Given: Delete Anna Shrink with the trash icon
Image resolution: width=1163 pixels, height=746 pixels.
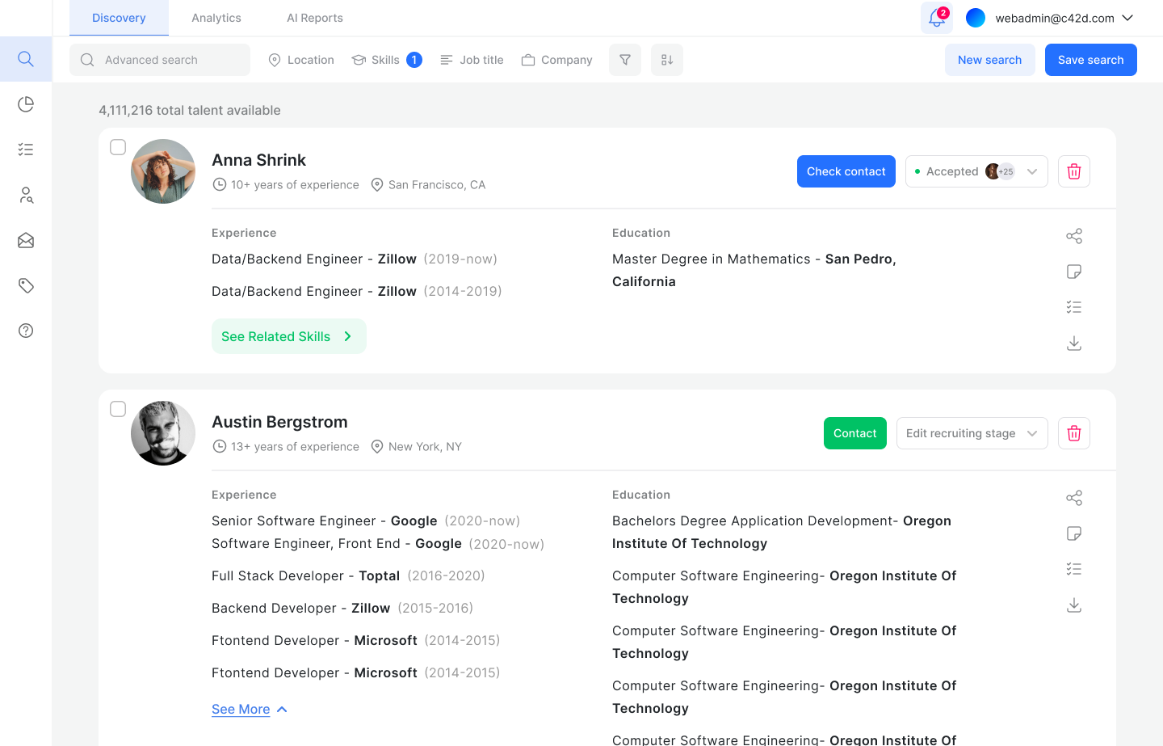Looking at the screenshot, I should 1074,171.
